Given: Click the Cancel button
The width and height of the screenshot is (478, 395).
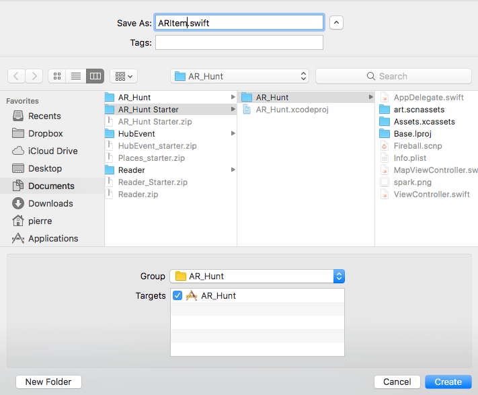Looking at the screenshot, I should pos(397,382).
